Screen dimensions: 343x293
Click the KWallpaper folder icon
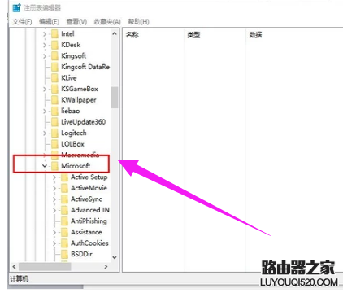click(x=54, y=100)
